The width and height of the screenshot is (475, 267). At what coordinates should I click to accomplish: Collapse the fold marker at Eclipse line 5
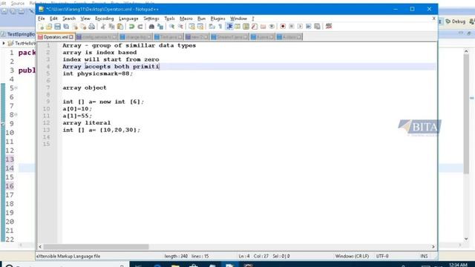(16, 88)
